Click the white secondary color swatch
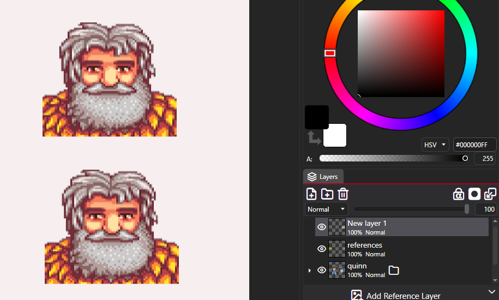This screenshot has height=300, width=499. [x=335, y=135]
